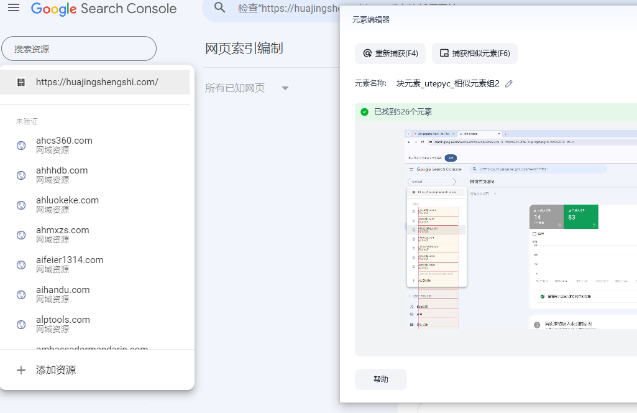Click the 元素编辑器 panel title
The width and height of the screenshot is (637, 413).
[371, 19]
